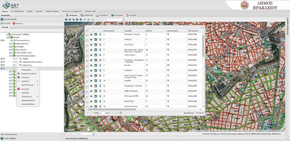Click info icon beside ΓΠΕ - Κόμβοι layer
This screenshot has width=290, height=141.
(2, 58)
